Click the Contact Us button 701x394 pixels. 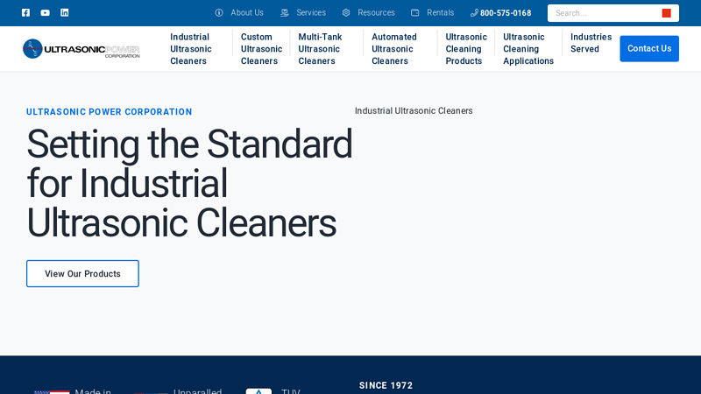(649, 49)
